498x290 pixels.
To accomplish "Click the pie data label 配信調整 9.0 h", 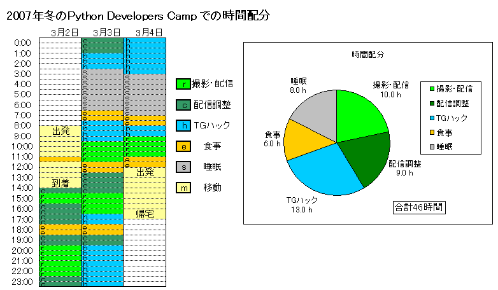I will [404, 168].
